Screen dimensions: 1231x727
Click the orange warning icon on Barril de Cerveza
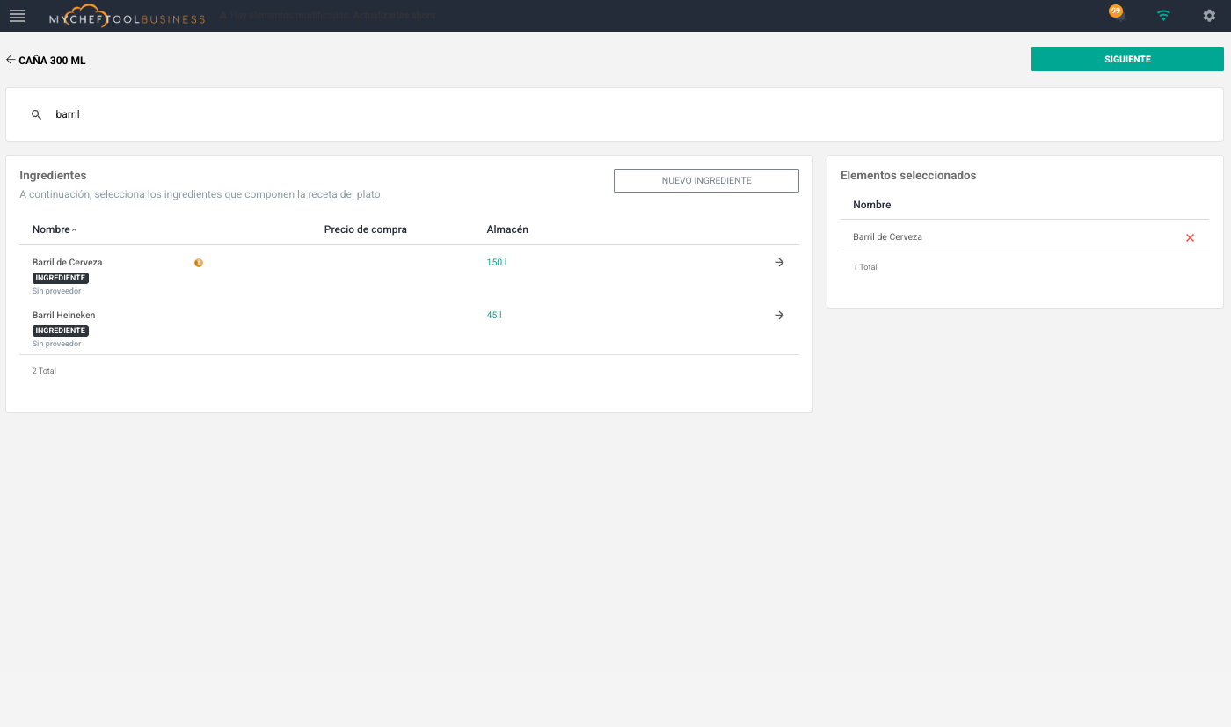199,263
